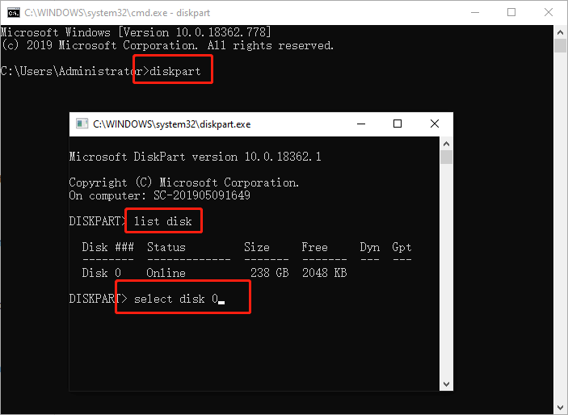Image resolution: width=568 pixels, height=415 pixels.
Task: Click the highlighted 'diskpart' command in cmd
Action: [x=178, y=71]
